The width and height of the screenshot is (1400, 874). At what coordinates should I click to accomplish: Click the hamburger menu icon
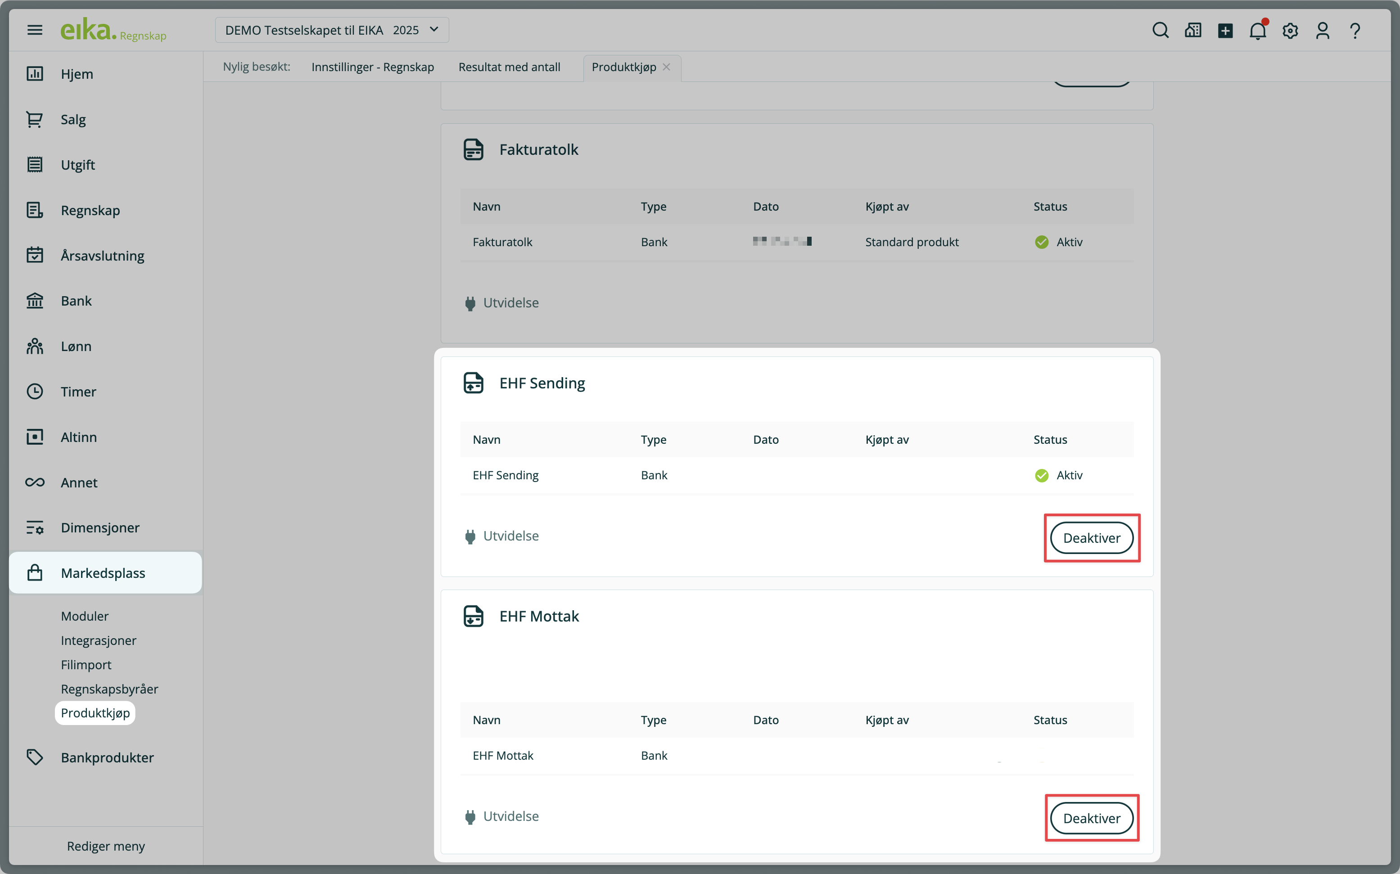[35, 30]
